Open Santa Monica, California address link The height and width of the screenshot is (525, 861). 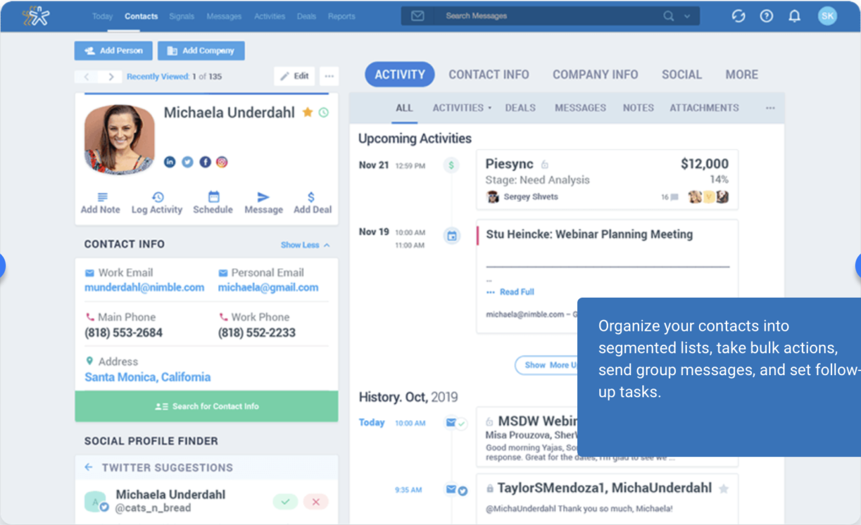(x=148, y=377)
